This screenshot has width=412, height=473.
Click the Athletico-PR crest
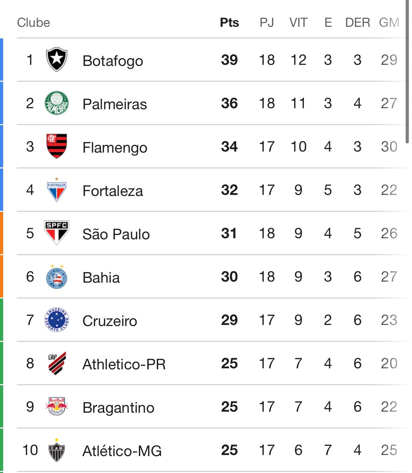pos(57,363)
